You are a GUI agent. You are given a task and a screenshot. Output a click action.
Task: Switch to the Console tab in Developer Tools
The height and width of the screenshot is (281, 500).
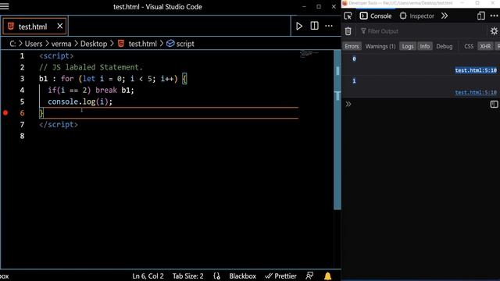tap(376, 16)
